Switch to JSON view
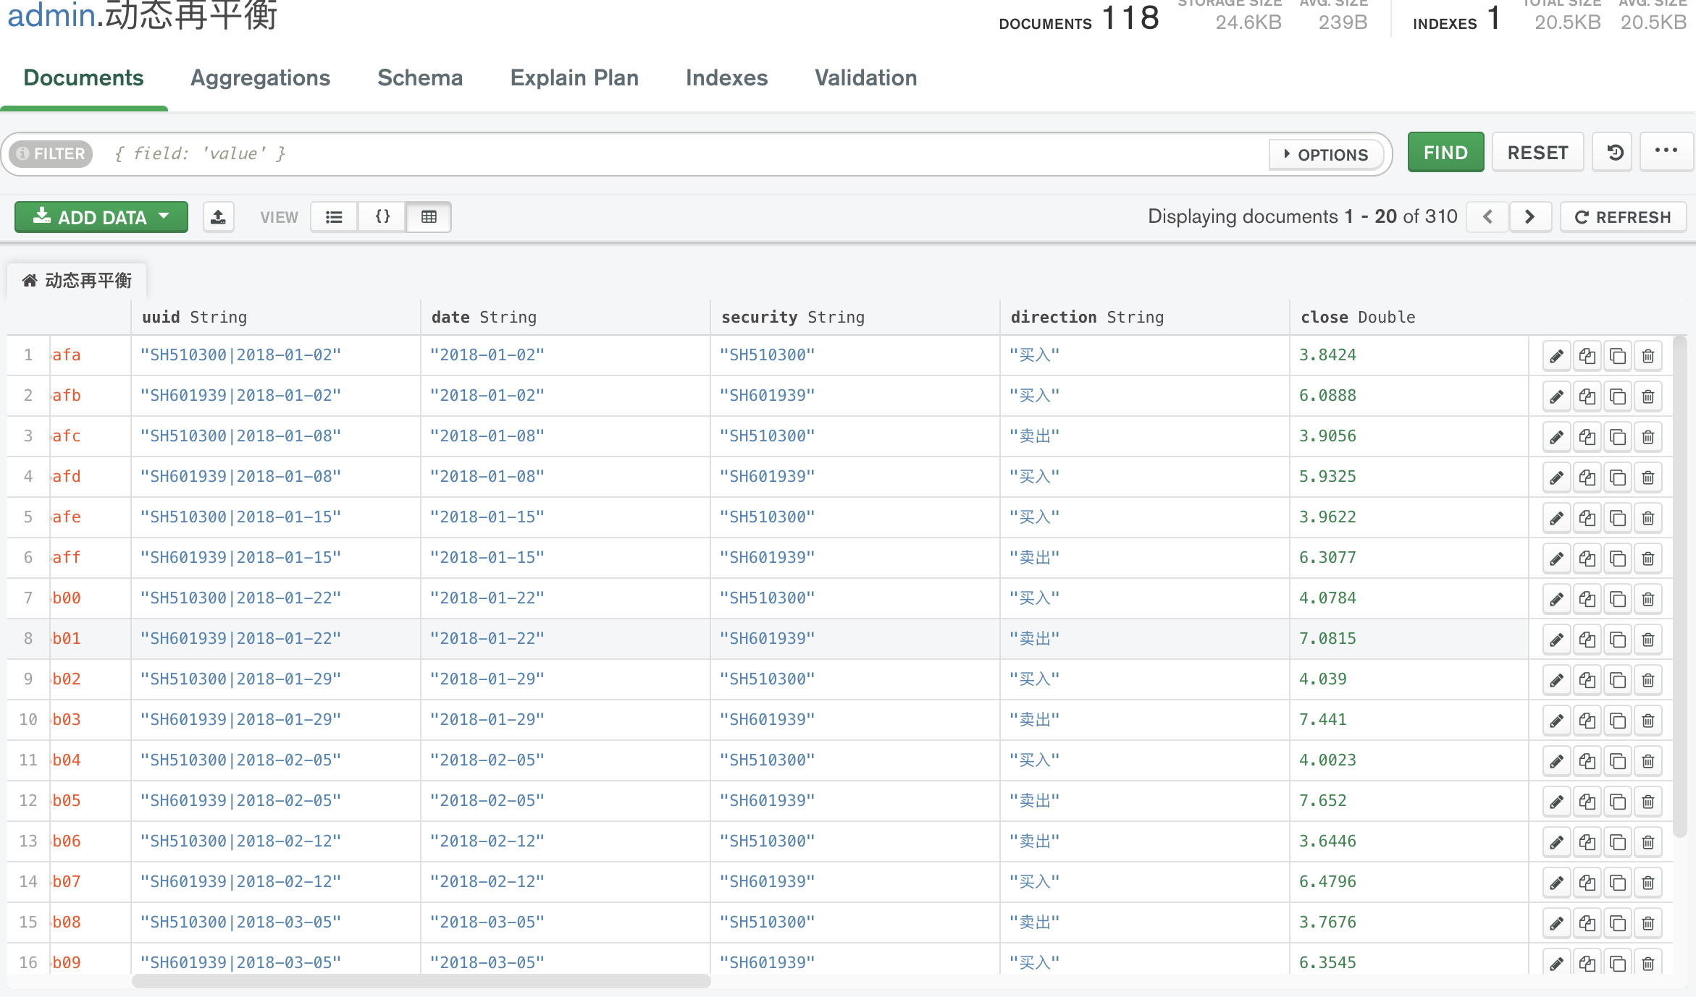The image size is (1696, 997). [382, 217]
